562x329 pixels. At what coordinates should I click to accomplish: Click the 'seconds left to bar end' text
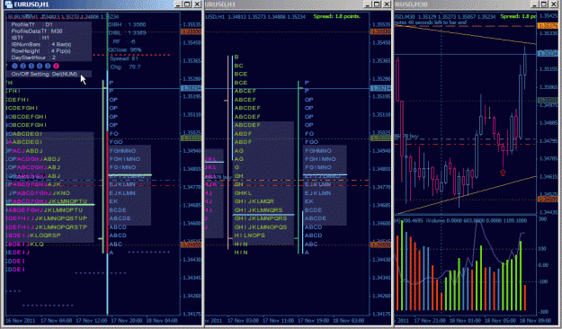click(441, 22)
